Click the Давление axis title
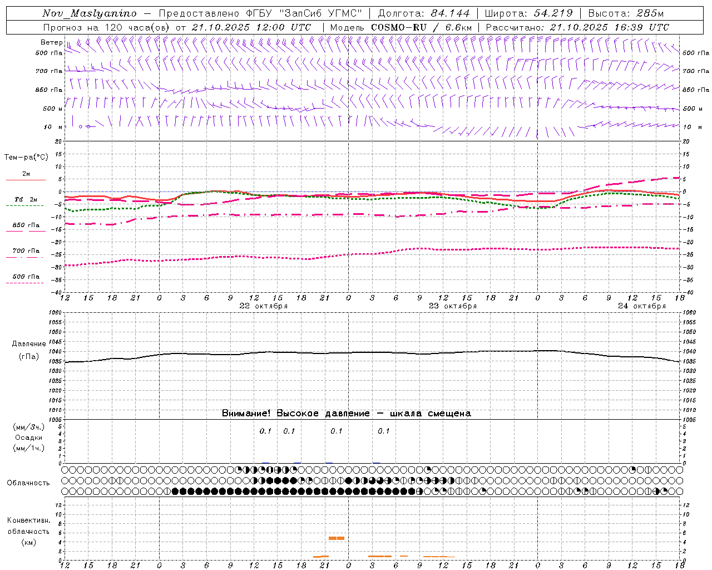Image resolution: width=712 pixels, height=570 pixels. (x=29, y=344)
